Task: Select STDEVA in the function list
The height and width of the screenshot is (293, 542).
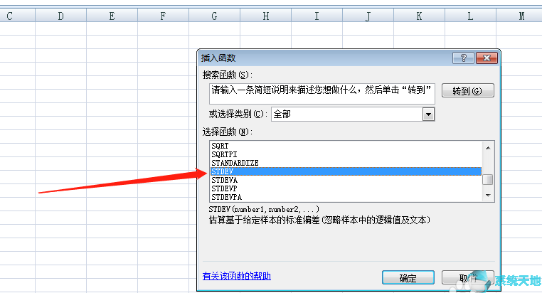Action: tap(346, 180)
